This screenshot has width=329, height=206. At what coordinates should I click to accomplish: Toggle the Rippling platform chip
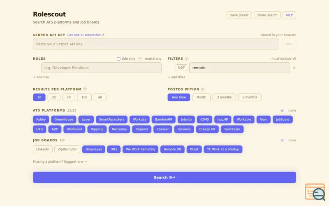(97, 129)
